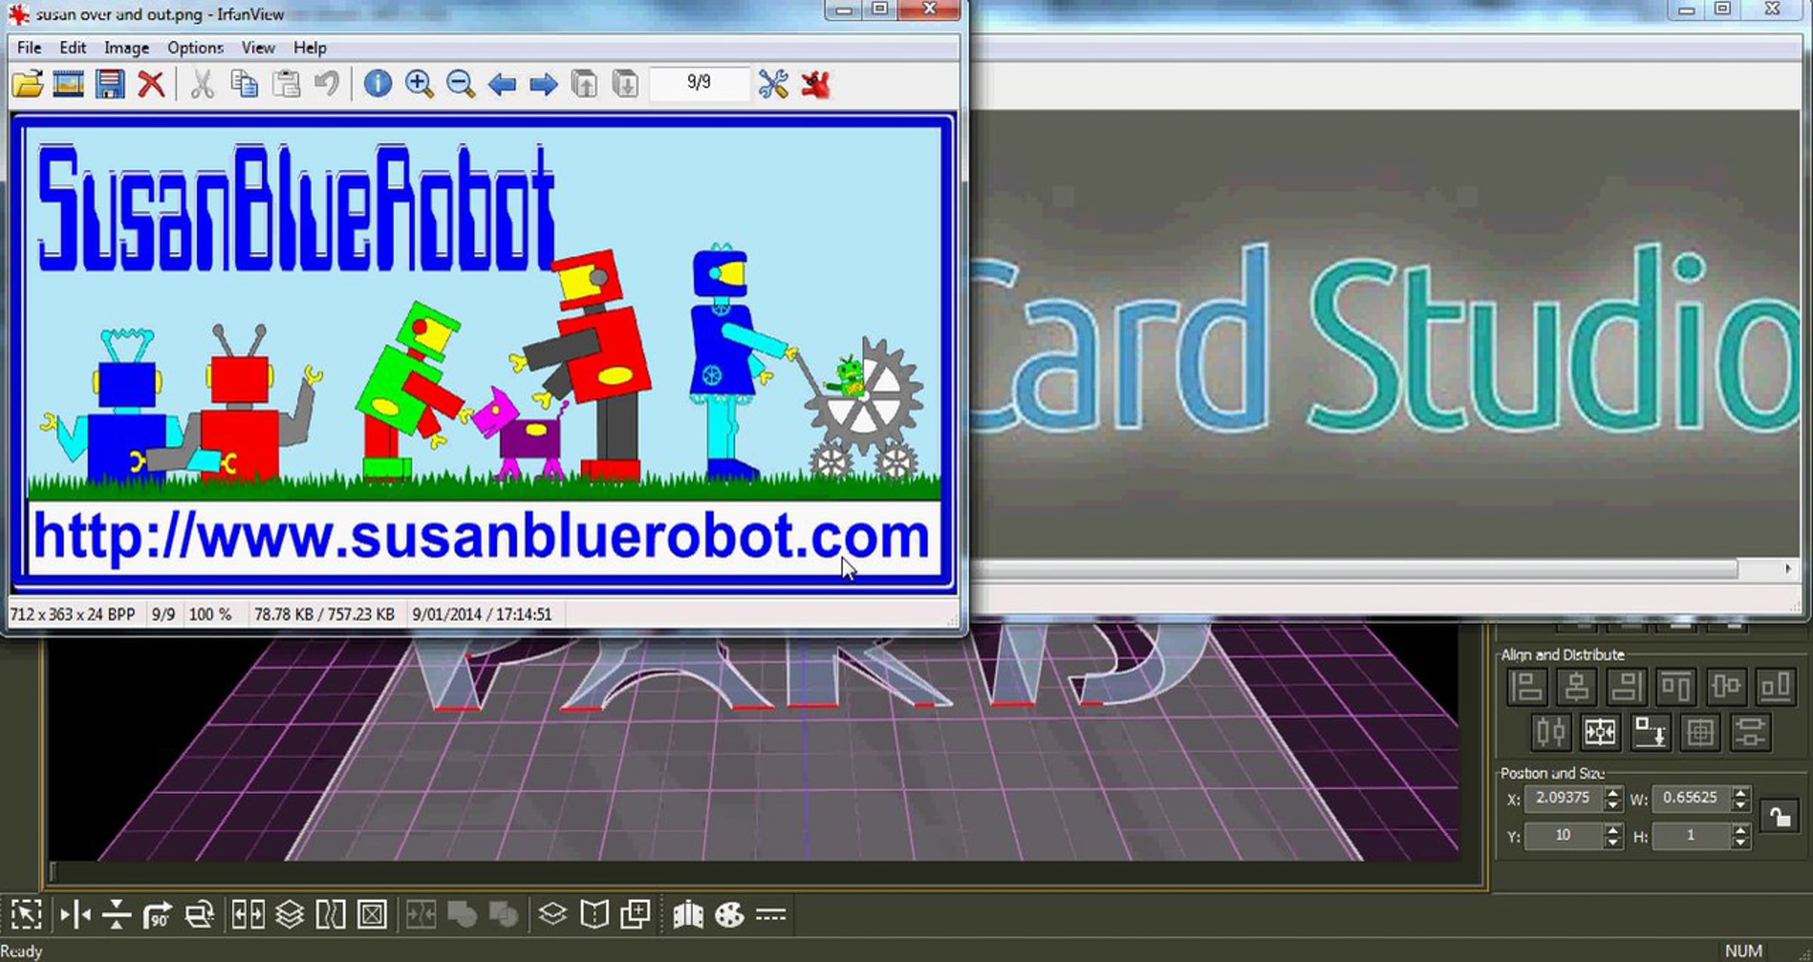Save the image using the floppy disk icon
The image size is (1813, 962).
(110, 84)
